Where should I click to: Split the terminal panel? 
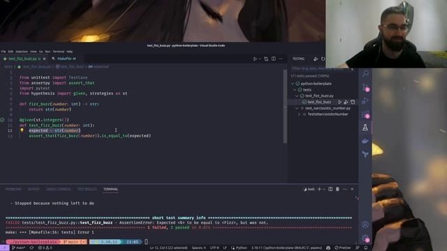click(x=330, y=189)
